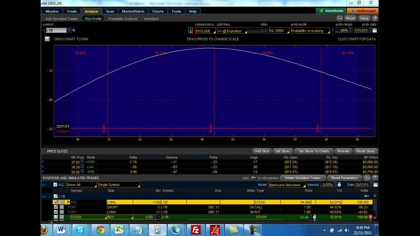This screenshot has height=236, width=420.
Task: Click the red symbol link icon beside LYB
Action: point(73,30)
